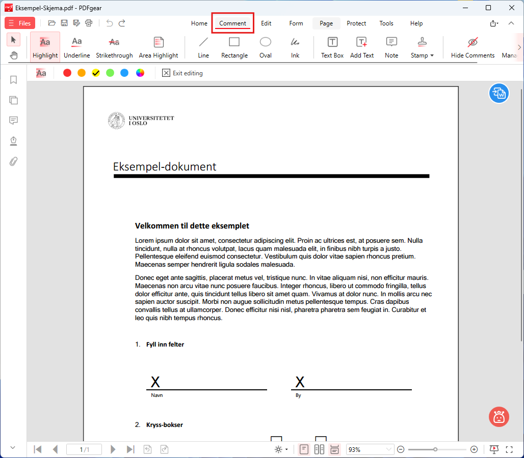Open the attachments sidebar panel
The width and height of the screenshot is (524, 458).
coord(13,161)
